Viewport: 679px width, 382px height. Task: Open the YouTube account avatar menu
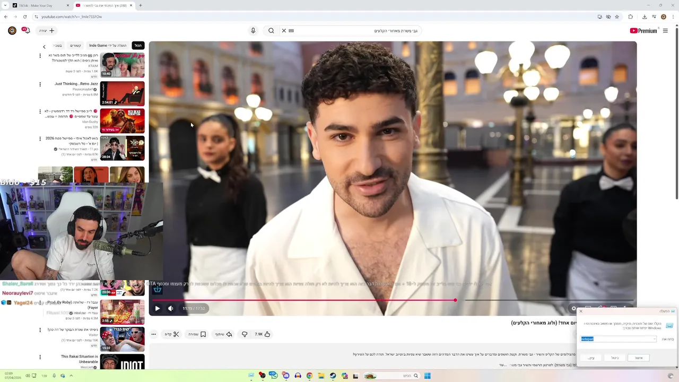tap(12, 31)
